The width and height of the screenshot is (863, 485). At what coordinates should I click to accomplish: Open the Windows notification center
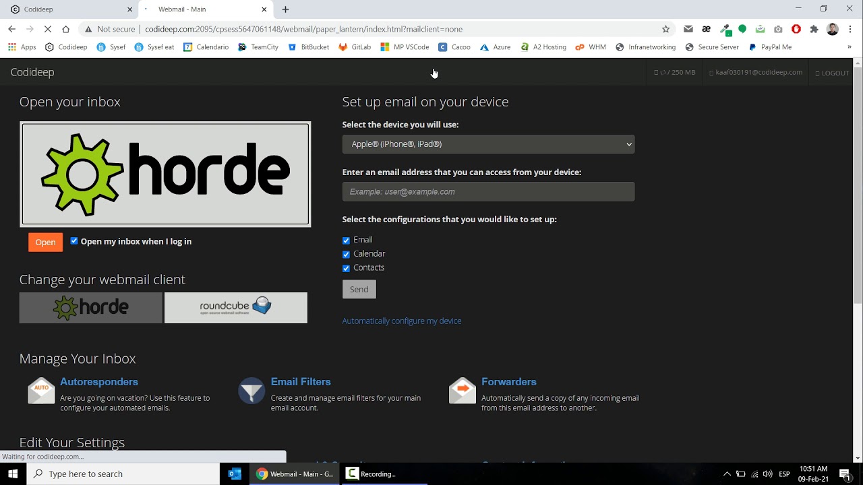(x=845, y=474)
